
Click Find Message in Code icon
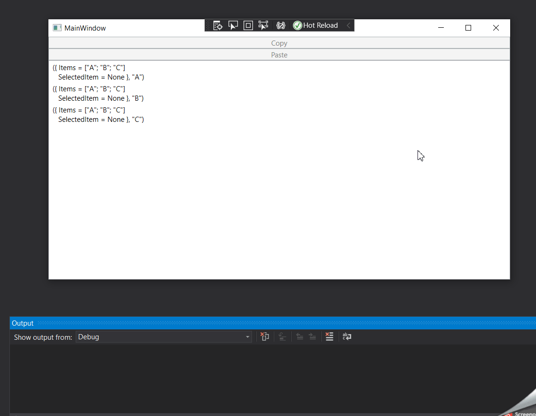click(283, 336)
